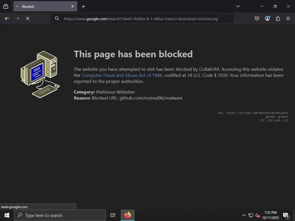This screenshot has height=221, width=295.
Task: Click the search magnifier in address bar
Action: (57, 18)
